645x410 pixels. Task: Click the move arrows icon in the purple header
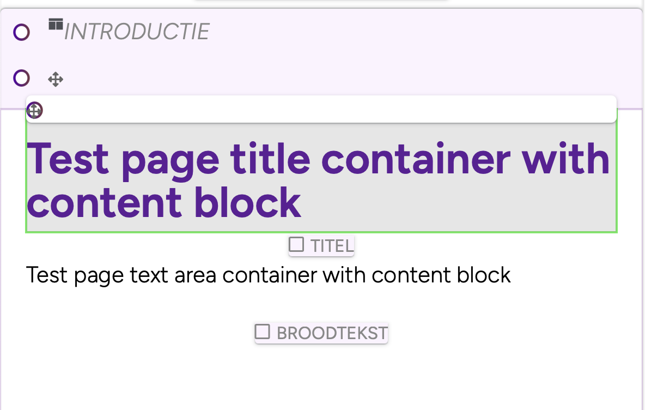tap(56, 80)
